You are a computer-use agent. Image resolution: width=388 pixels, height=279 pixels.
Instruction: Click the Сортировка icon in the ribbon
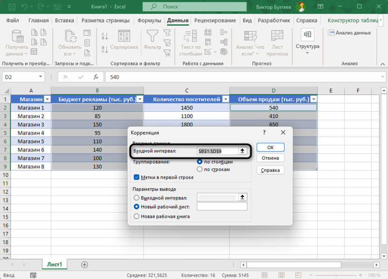click(124, 36)
